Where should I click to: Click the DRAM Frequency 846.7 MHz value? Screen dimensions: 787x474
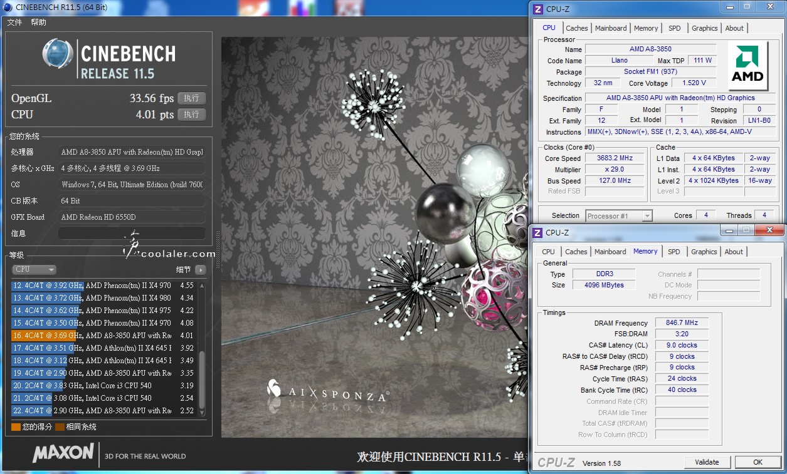pyautogui.click(x=682, y=323)
